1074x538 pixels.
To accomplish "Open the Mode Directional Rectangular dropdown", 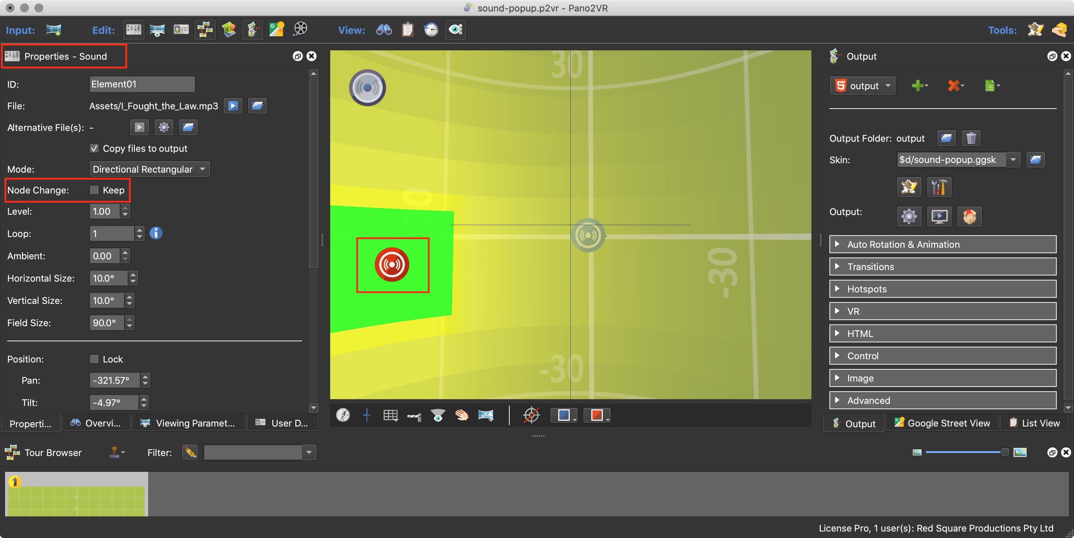I will [x=150, y=169].
